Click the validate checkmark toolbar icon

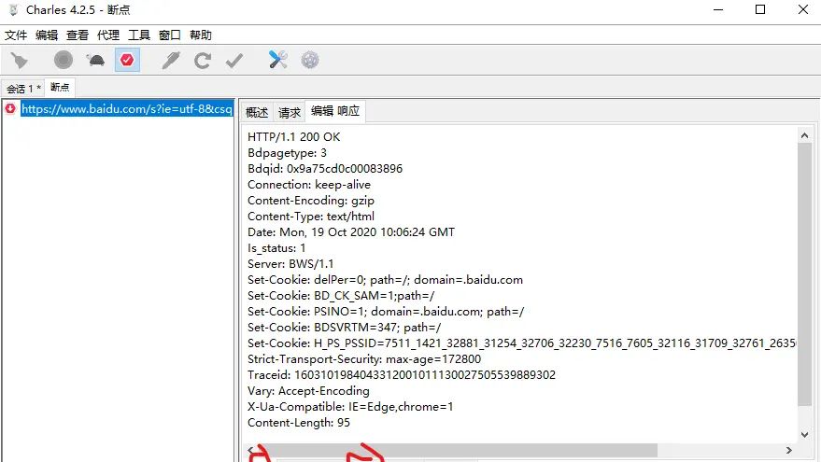(234, 60)
